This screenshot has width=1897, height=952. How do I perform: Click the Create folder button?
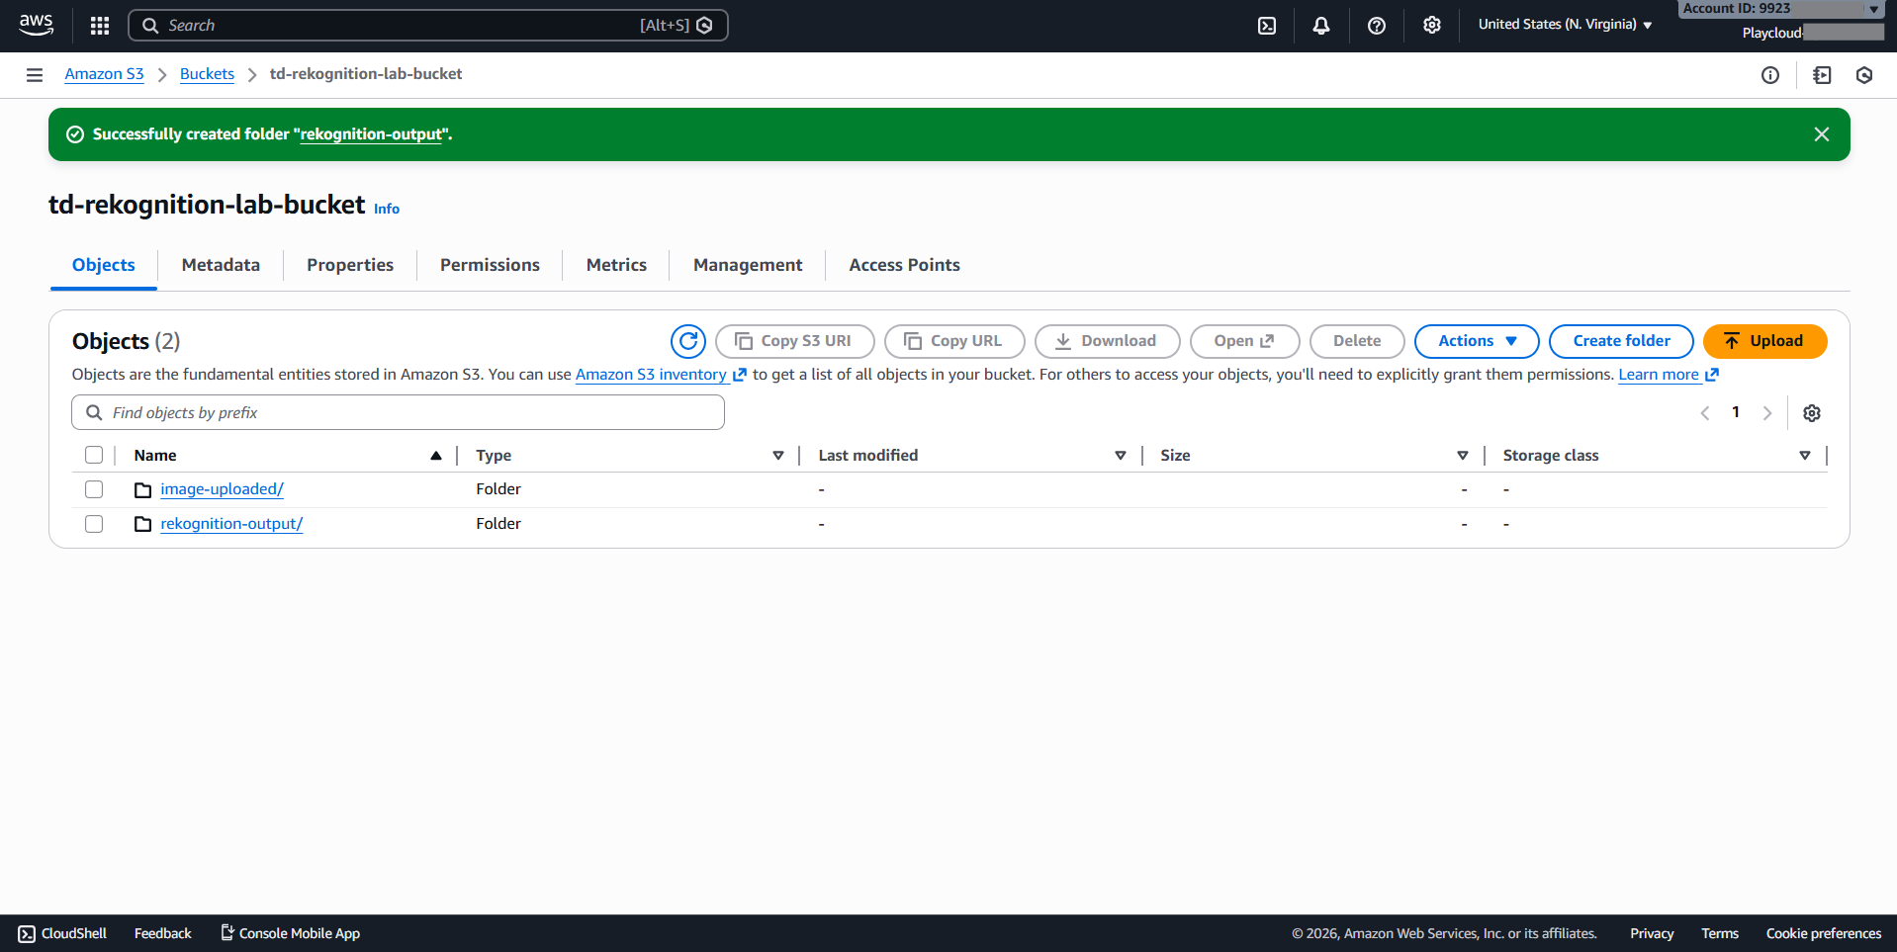tap(1621, 341)
